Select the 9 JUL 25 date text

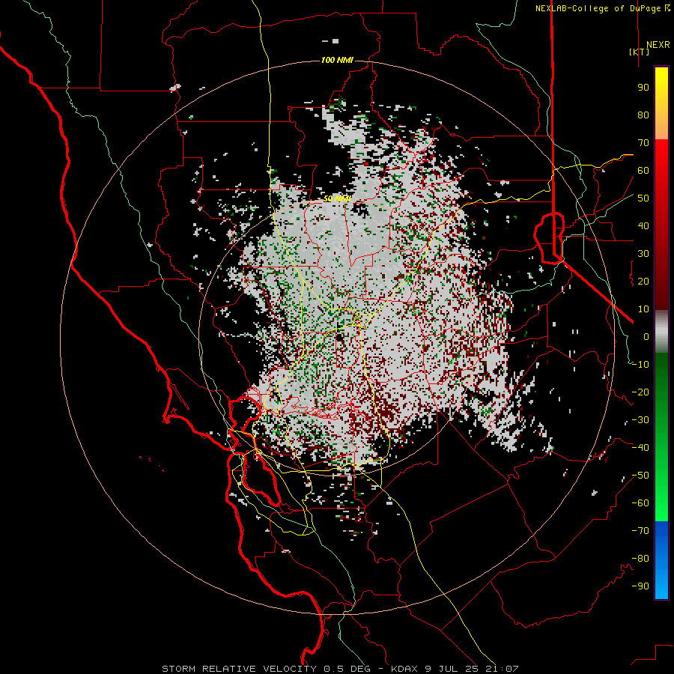(x=452, y=669)
